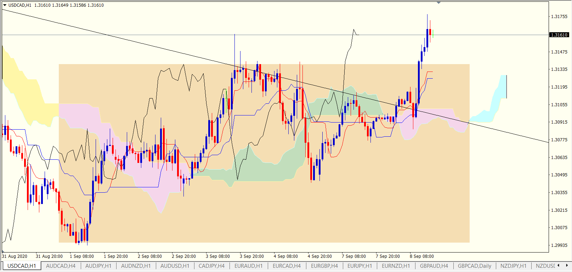Click the 1.31755 price scale label
This screenshot has width=572, height=272.
pyautogui.click(x=559, y=17)
